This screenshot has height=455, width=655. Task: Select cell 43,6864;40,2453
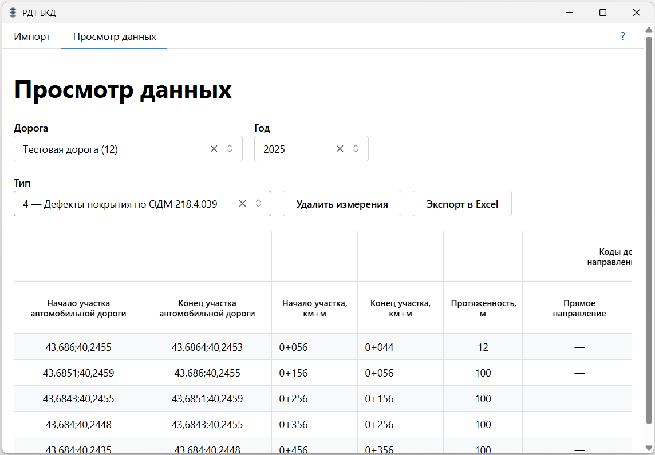tap(207, 347)
